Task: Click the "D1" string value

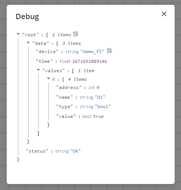Action: point(100,97)
